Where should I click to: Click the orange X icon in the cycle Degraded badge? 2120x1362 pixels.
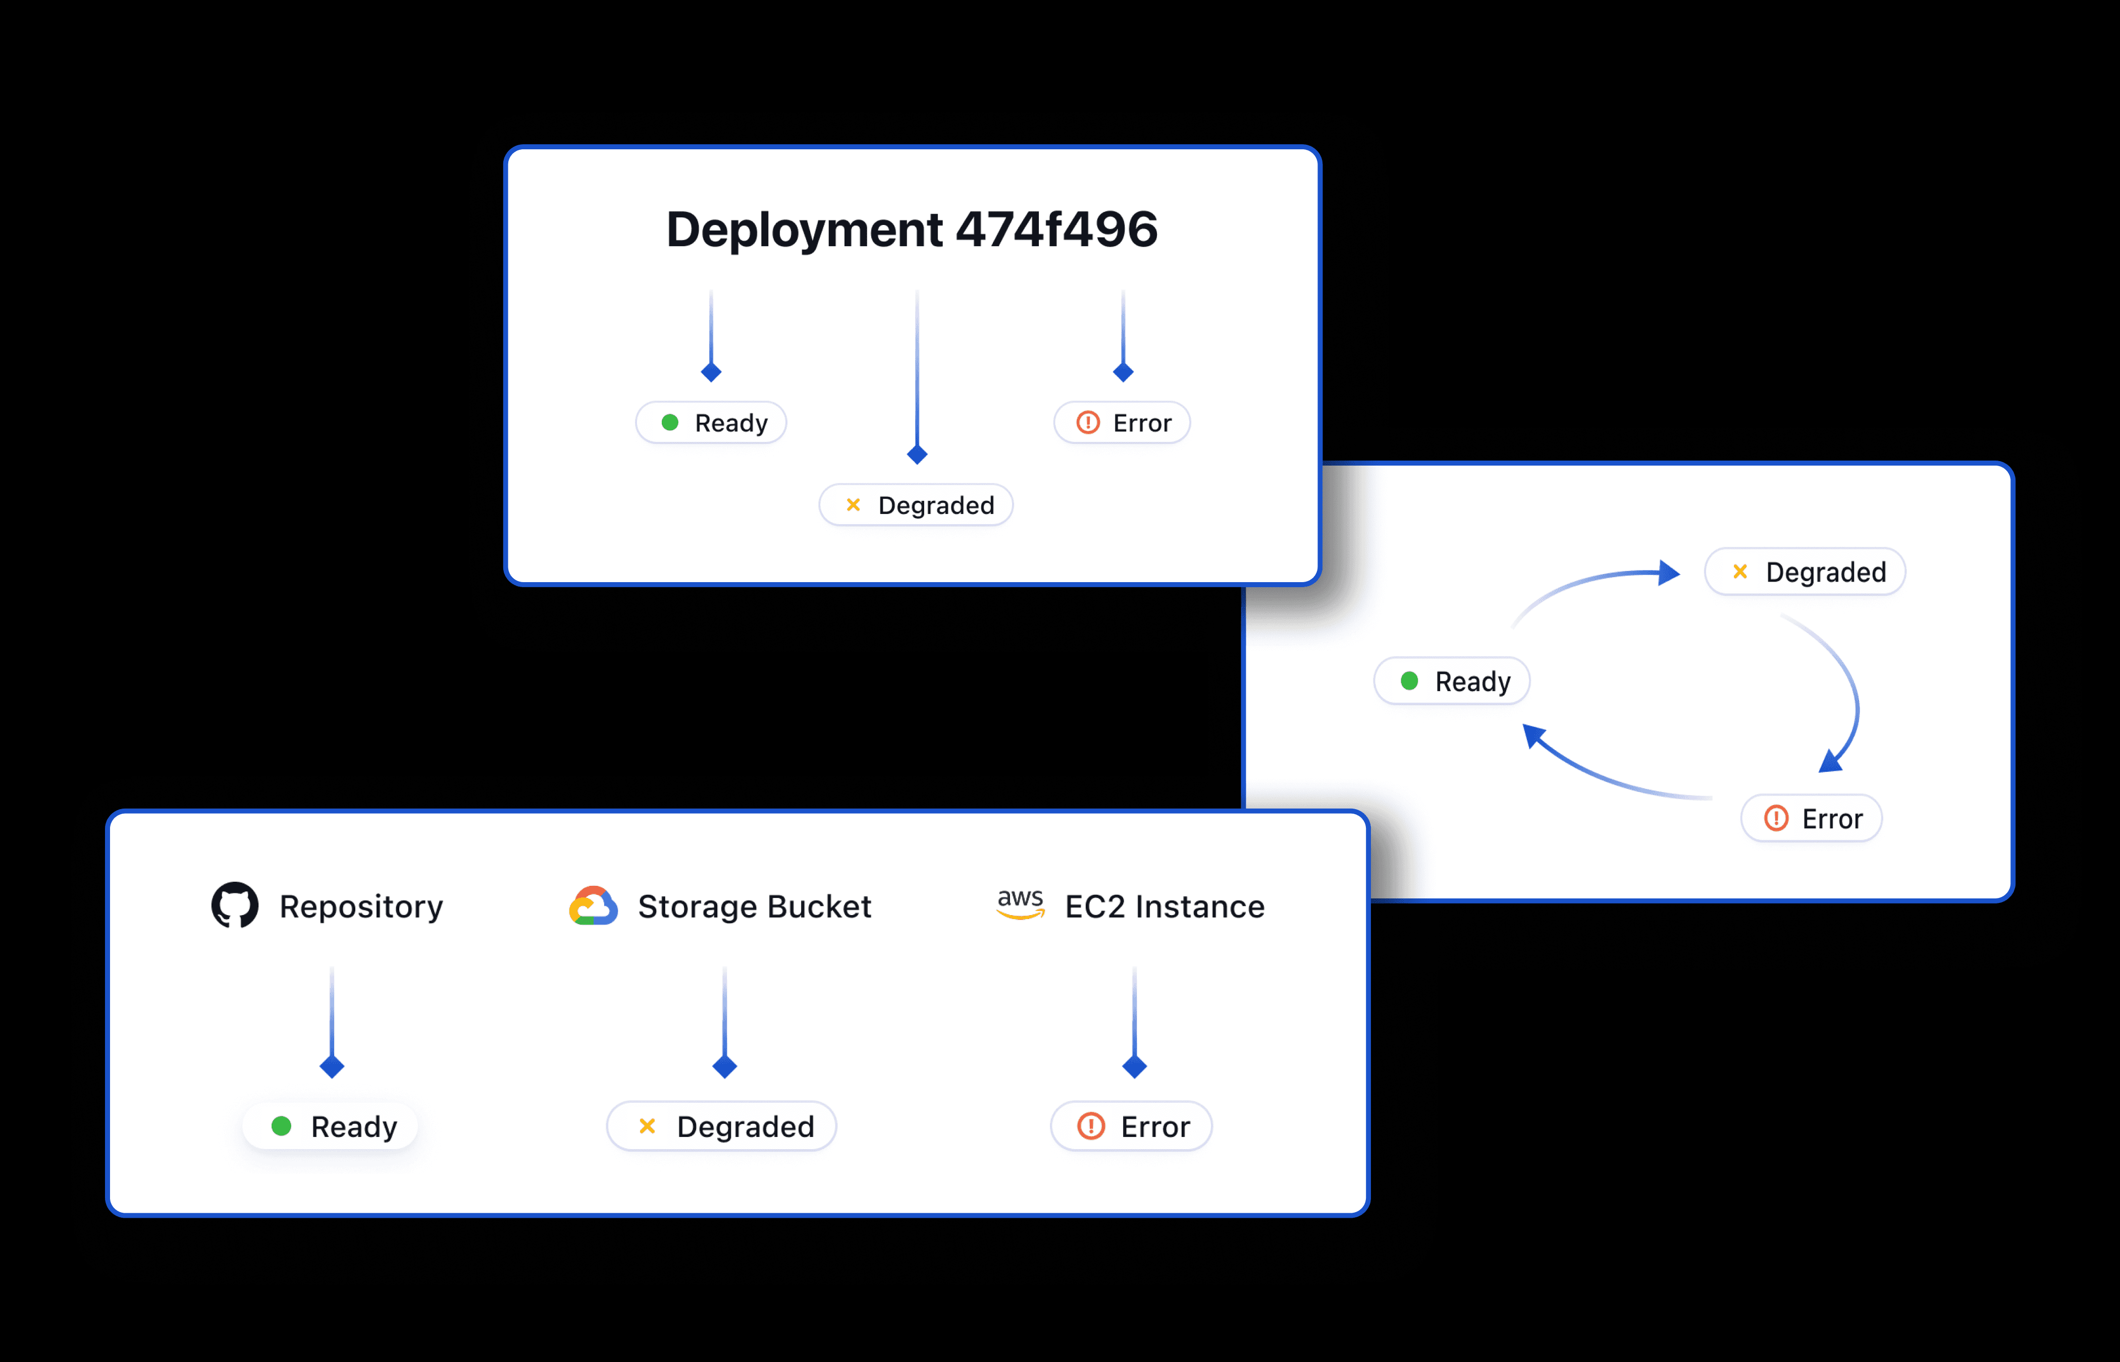click(1739, 572)
